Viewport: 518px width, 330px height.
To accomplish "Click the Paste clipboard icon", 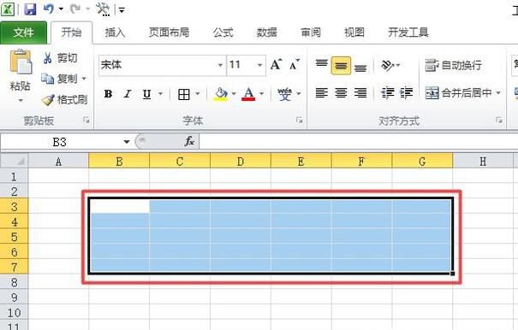I will (x=21, y=62).
